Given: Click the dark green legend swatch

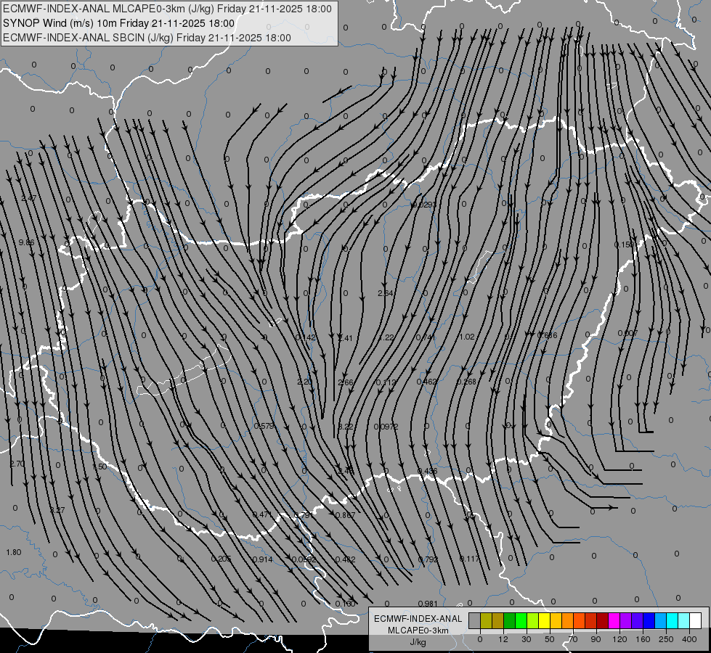Looking at the screenshot, I should point(510,620).
